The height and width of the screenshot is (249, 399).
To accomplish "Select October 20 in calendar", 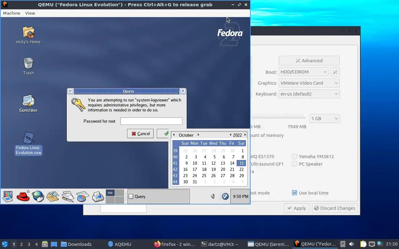I will tap(223, 169).
